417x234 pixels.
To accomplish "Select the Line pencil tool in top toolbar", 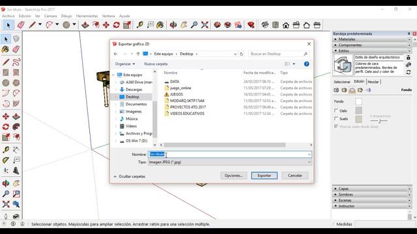I will [32, 25].
